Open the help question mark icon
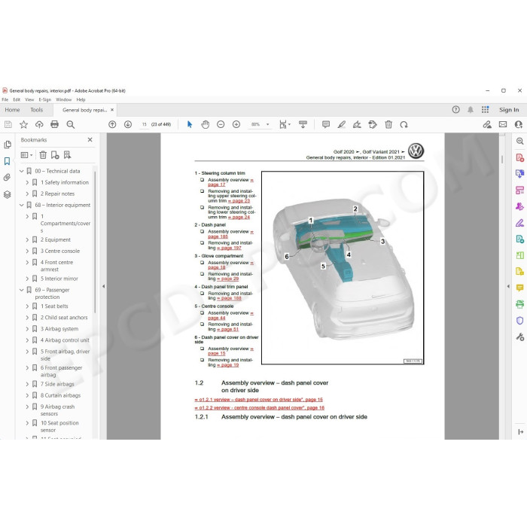The width and height of the screenshot is (527, 527). click(x=455, y=110)
